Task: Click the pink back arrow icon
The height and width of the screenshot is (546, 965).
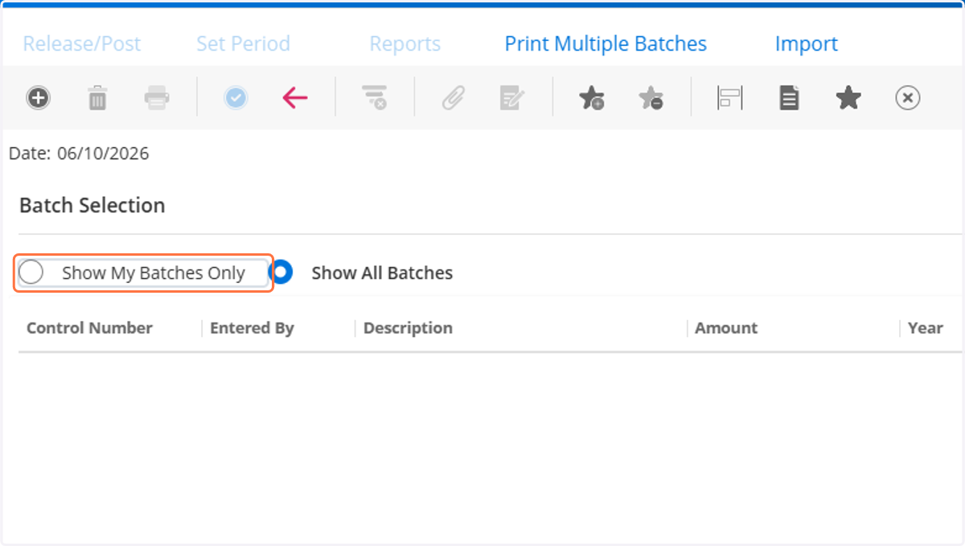Action: coord(295,98)
